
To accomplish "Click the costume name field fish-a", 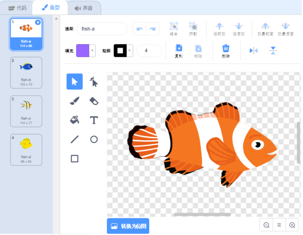I will click(102, 29).
